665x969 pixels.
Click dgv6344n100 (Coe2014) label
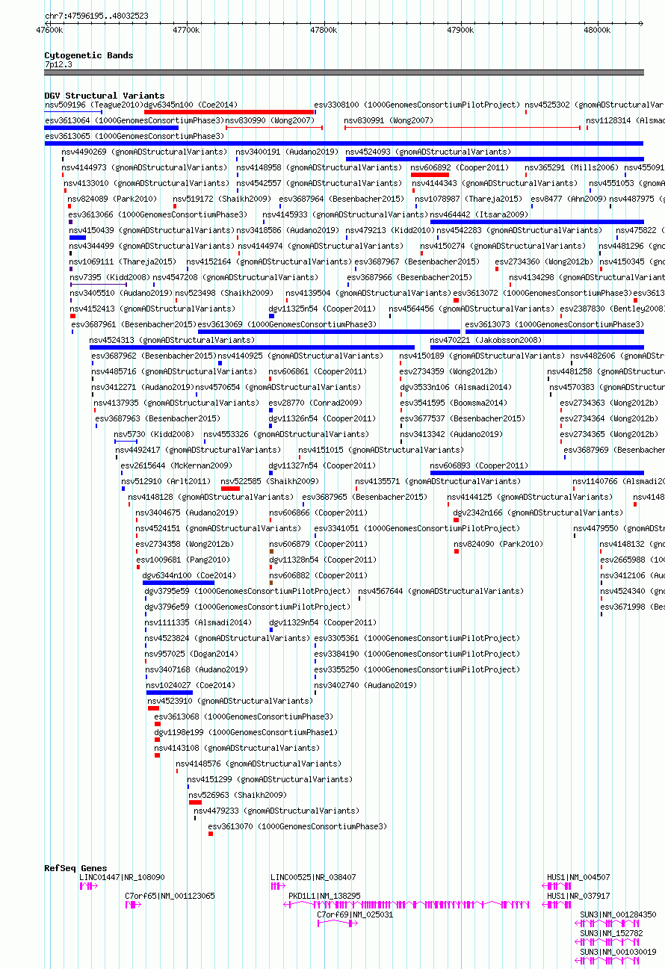click(x=189, y=575)
